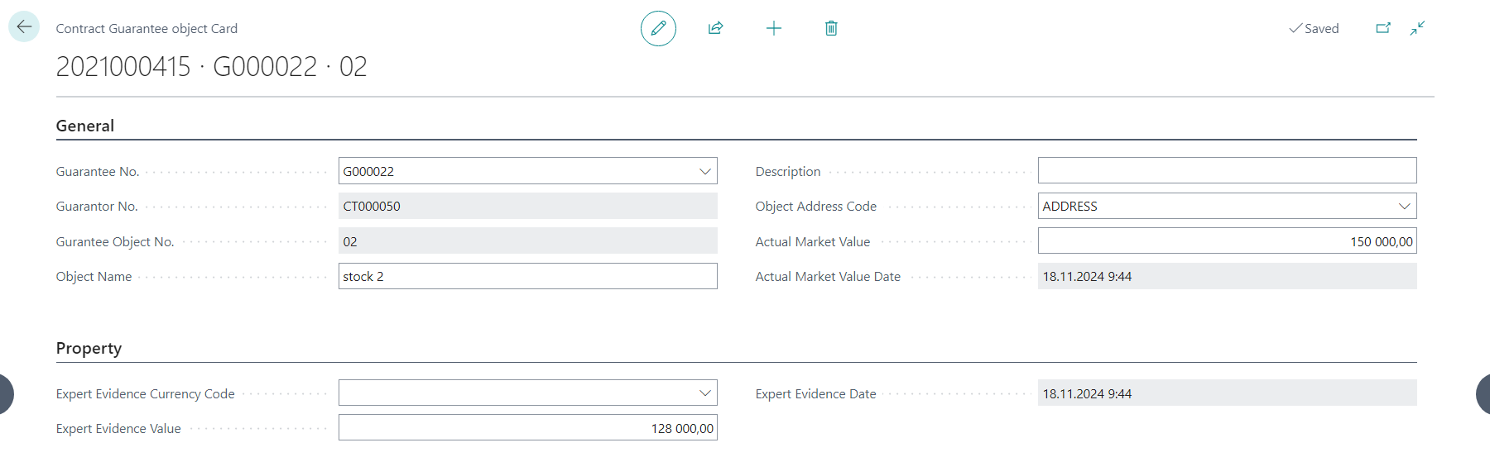
Task: Click the back arrow button
Action: tap(24, 26)
